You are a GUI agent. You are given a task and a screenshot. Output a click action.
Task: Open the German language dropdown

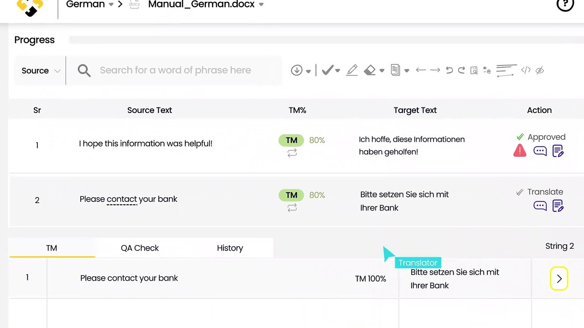111,5
